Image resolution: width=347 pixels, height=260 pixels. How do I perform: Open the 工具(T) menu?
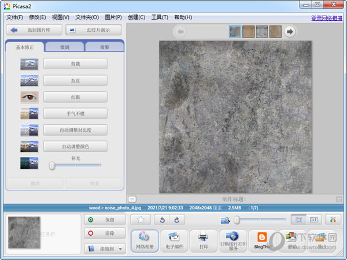(160, 17)
